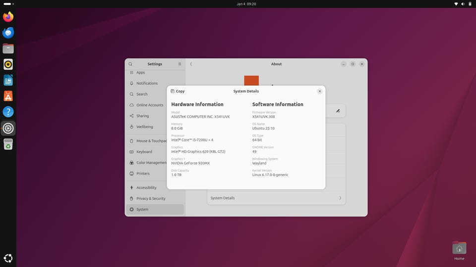Image resolution: width=476 pixels, height=267 pixels.
Task: Open the Home folder on desktop
Action: [459, 249]
